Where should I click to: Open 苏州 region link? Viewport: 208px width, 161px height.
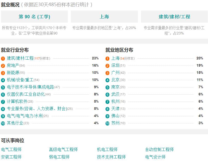(115, 123)
